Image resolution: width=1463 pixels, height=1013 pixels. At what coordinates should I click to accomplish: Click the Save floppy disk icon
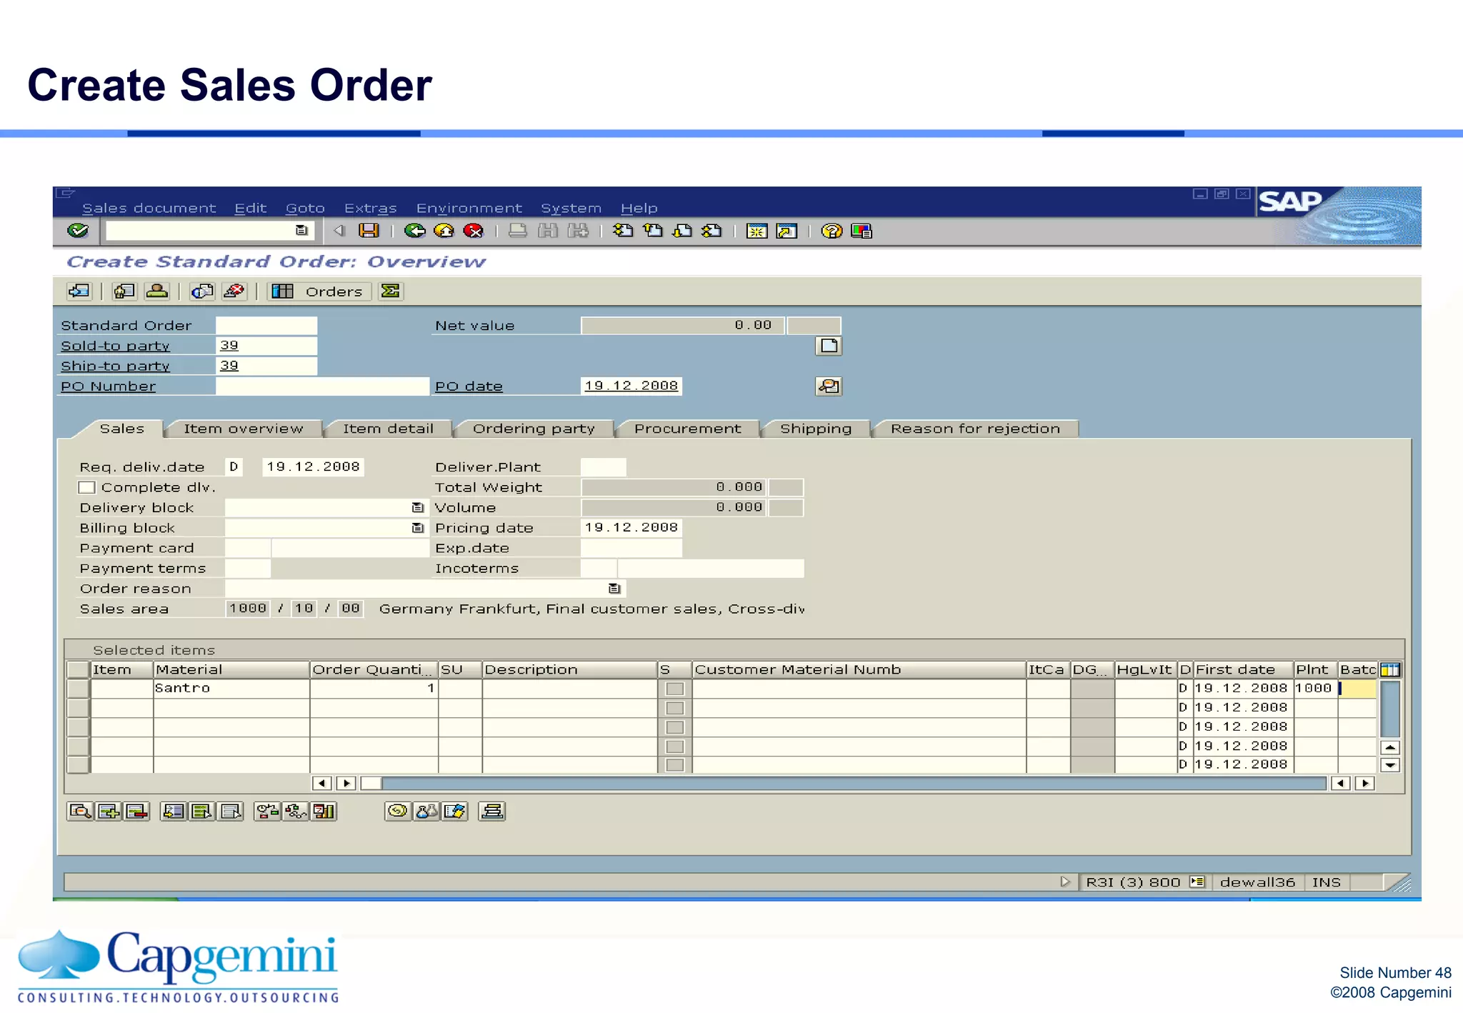(369, 231)
